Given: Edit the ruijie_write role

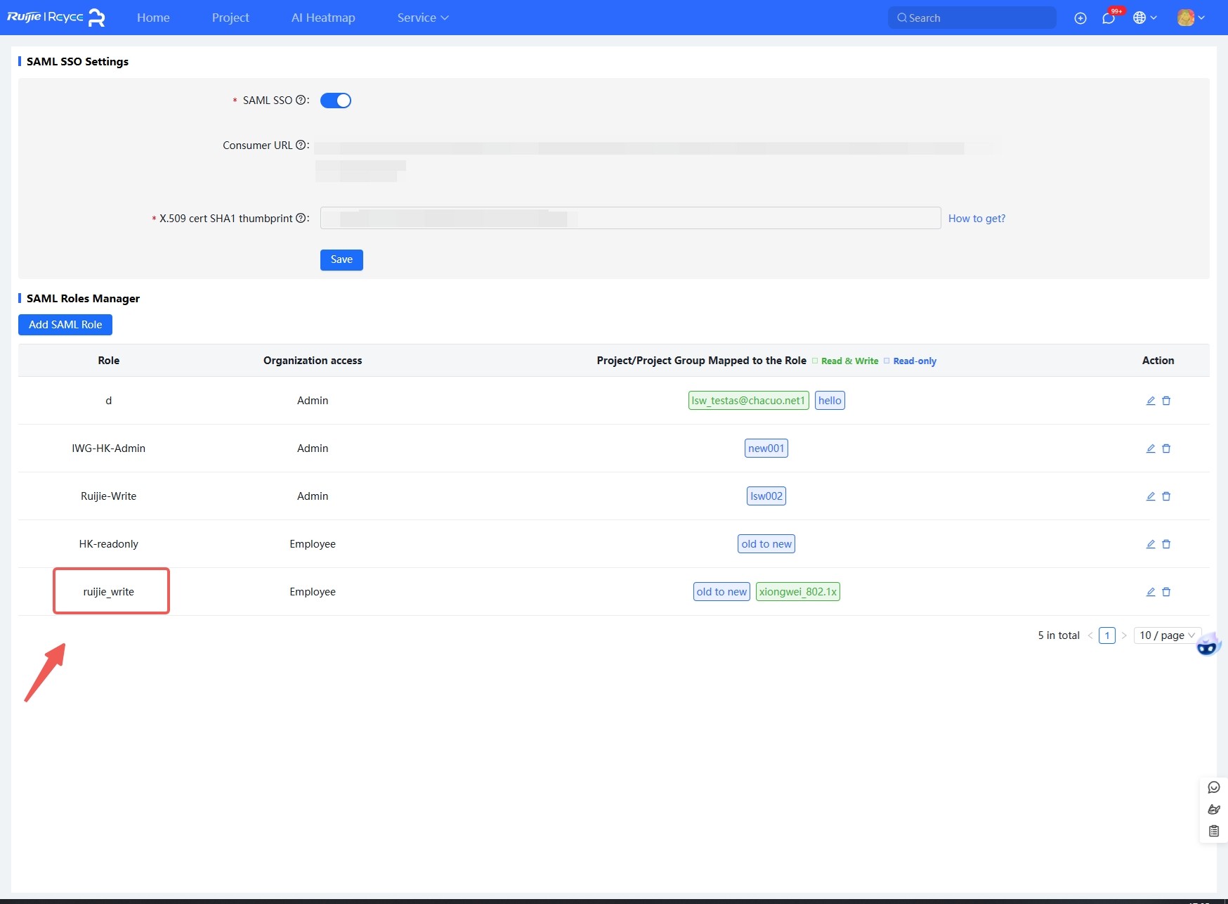Looking at the screenshot, I should tap(1151, 592).
